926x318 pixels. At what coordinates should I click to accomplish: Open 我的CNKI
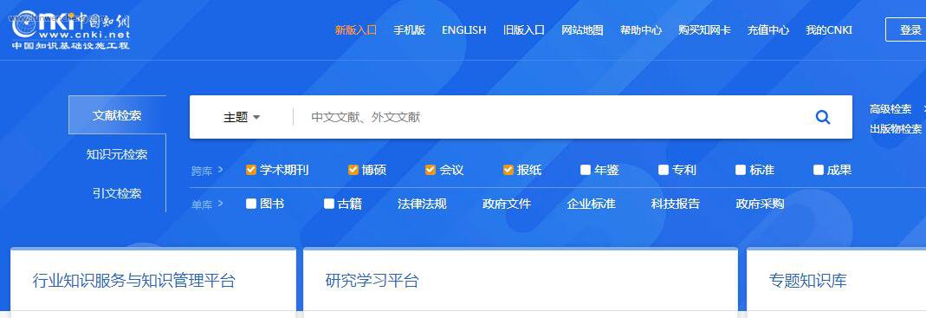point(829,29)
